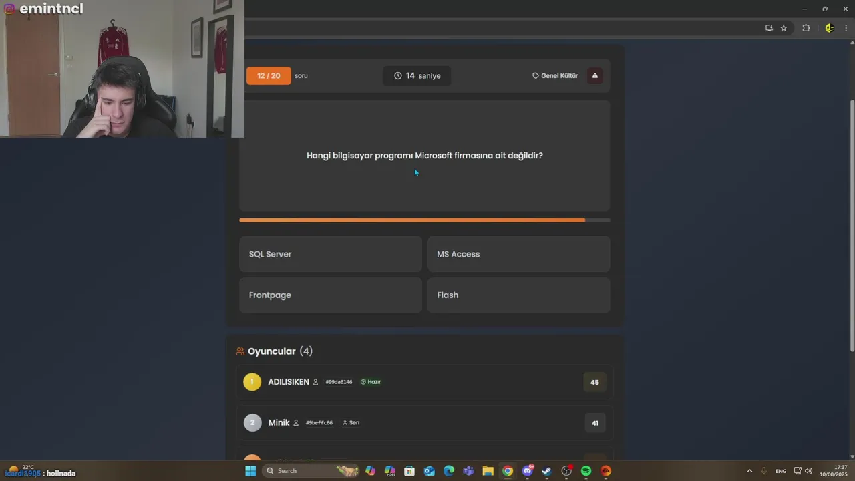Open Outlook from the taskbar
Image resolution: width=855 pixels, height=481 pixels.
[x=430, y=471]
